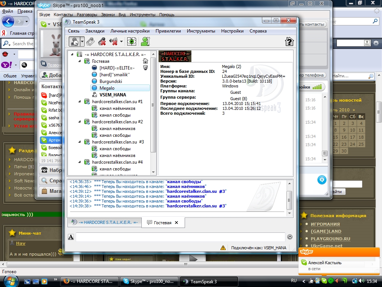382x287 pixels.
Task: Open away status dropdown arrow in TeamSpeak toolbar
Action: pos(82,41)
